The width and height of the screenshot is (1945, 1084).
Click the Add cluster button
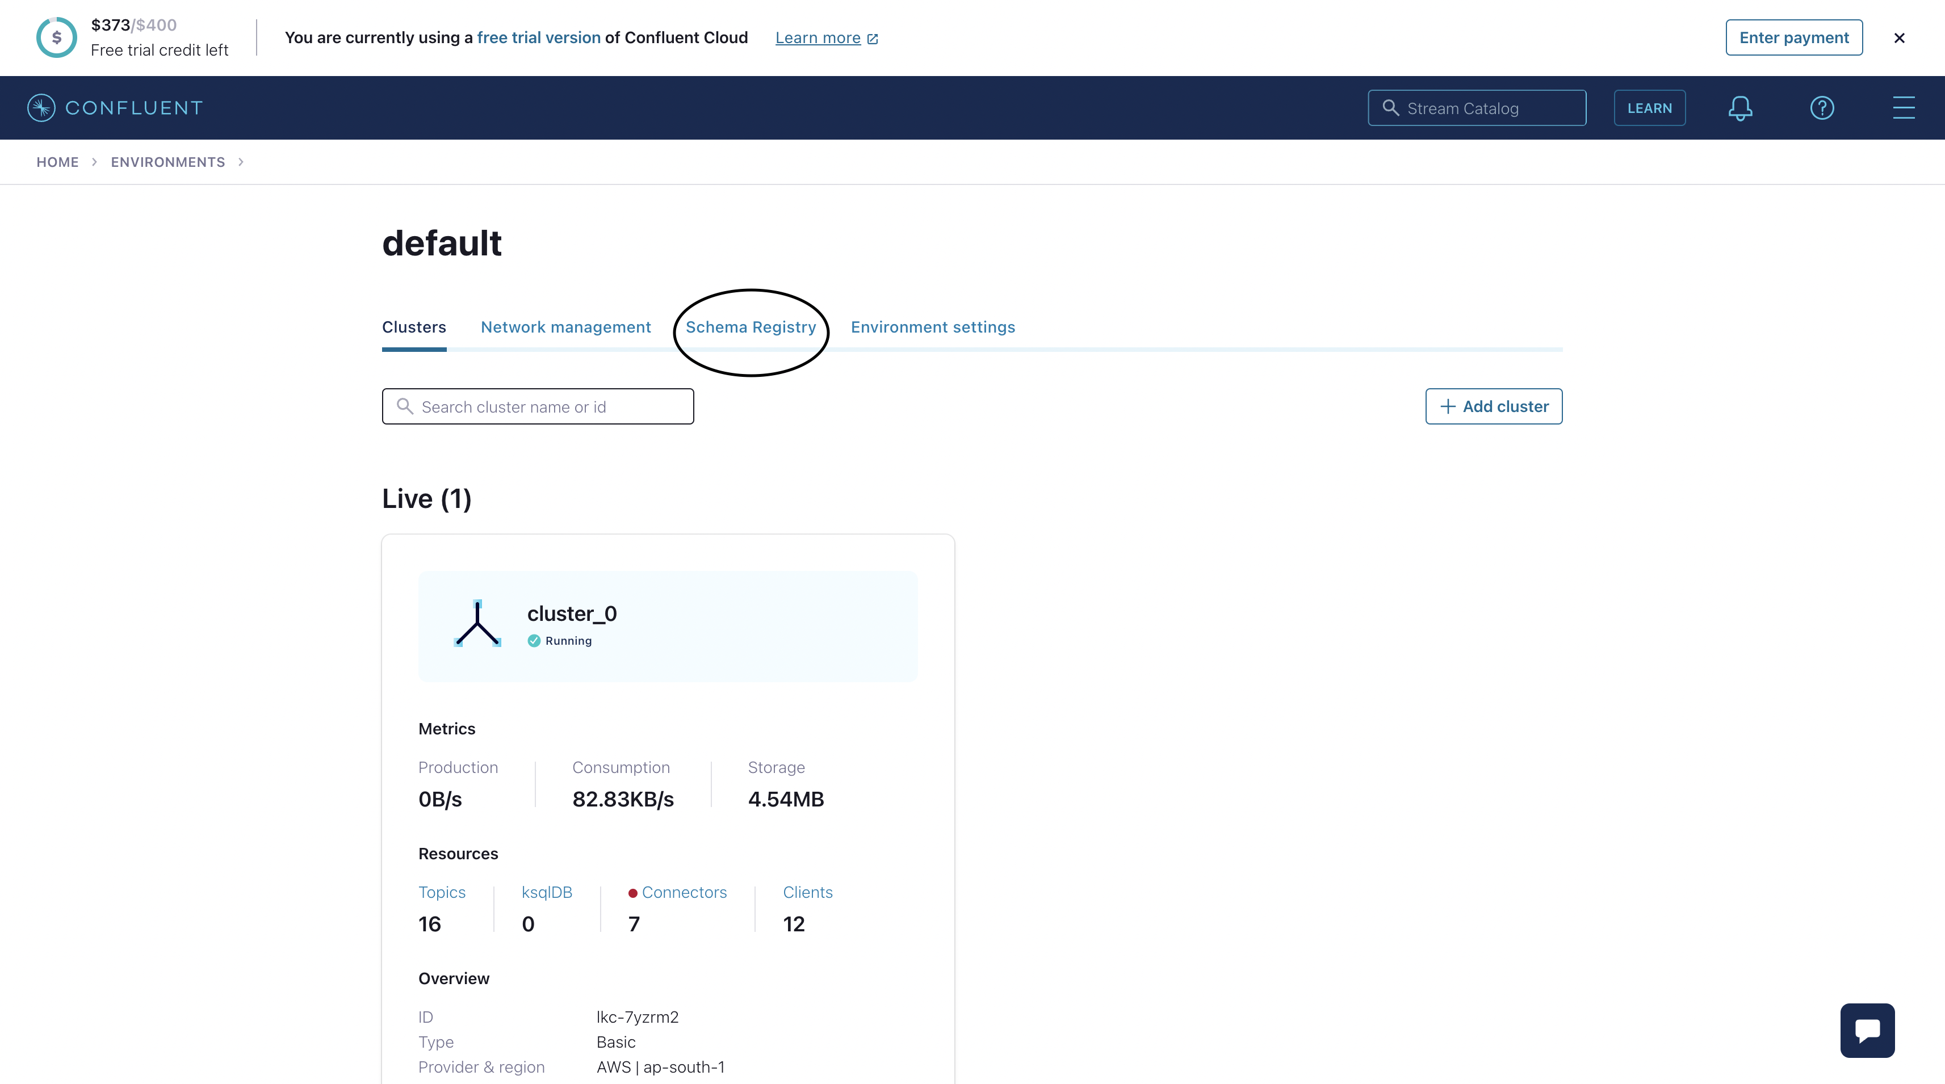[1493, 406]
